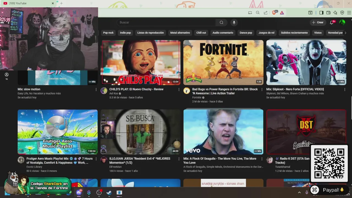Open OBS Studio from the taskbar
This screenshot has height=198, width=352.
[x=99, y=193]
